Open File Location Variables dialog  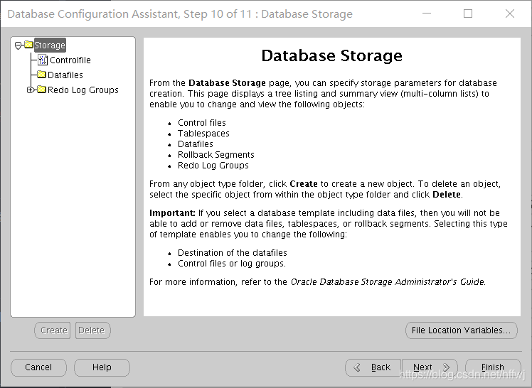pos(462,330)
